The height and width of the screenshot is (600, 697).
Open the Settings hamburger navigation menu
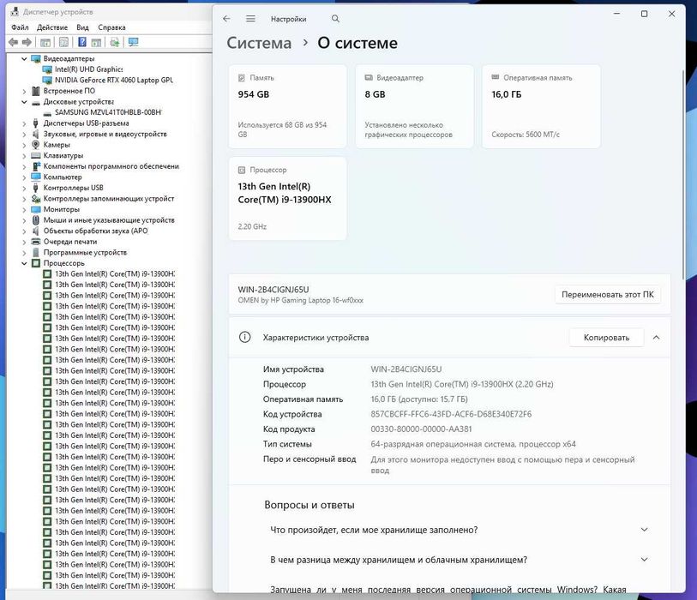250,19
